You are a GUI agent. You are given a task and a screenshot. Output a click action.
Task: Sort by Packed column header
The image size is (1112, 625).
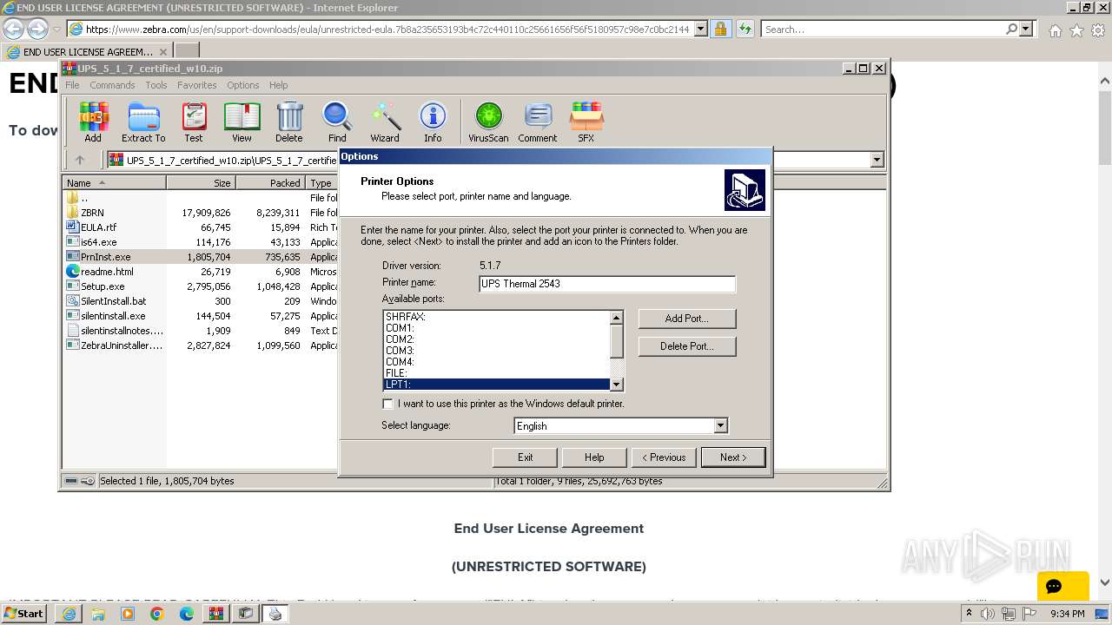point(270,183)
